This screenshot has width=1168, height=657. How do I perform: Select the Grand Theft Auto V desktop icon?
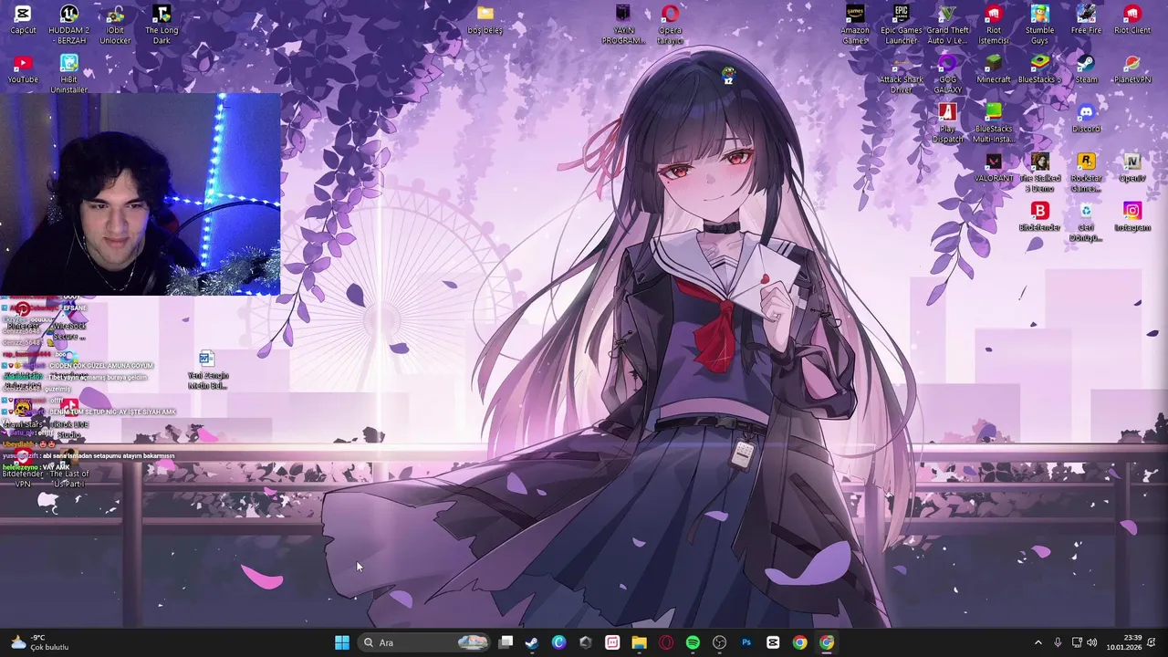click(947, 25)
